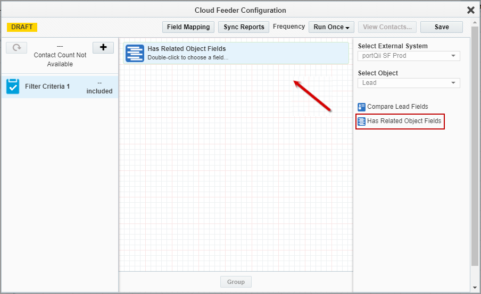
Task: Expand the Run Once frequency dropdown
Action: pyautogui.click(x=331, y=27)
